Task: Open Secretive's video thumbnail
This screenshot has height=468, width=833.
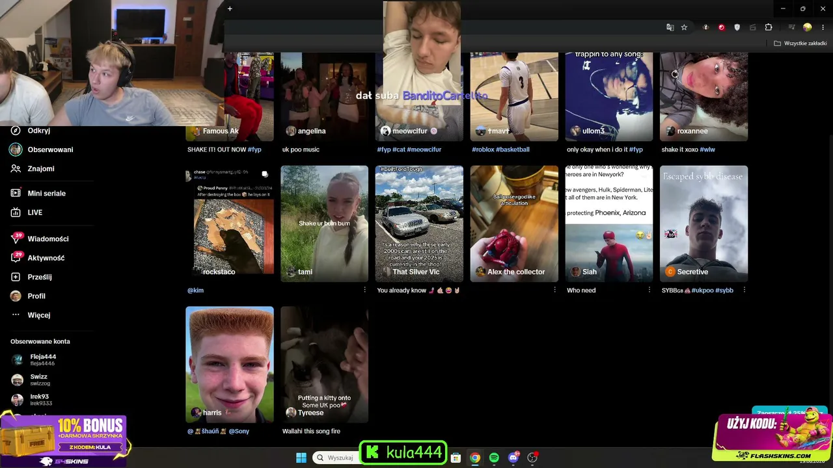Action: (x=704, y=224)
